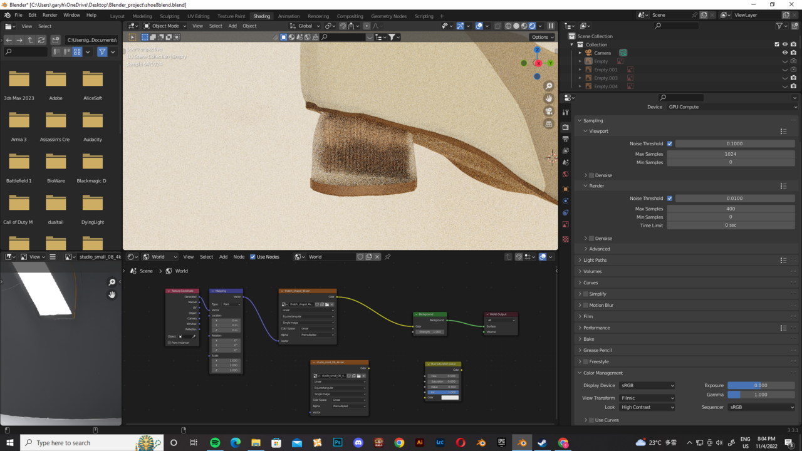The width and height of the screenshot is (802, 451).
Task: Disable Empty.003 in renders camera toggle
Action: (794, 78)
